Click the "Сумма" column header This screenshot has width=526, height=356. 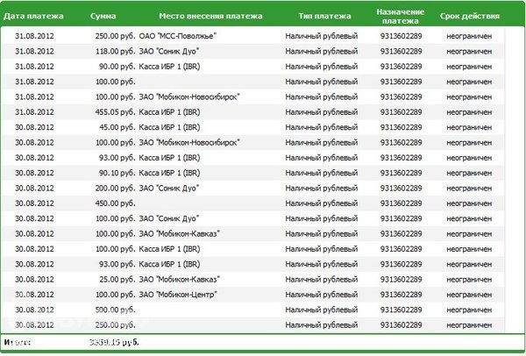(x=103, y=18)
